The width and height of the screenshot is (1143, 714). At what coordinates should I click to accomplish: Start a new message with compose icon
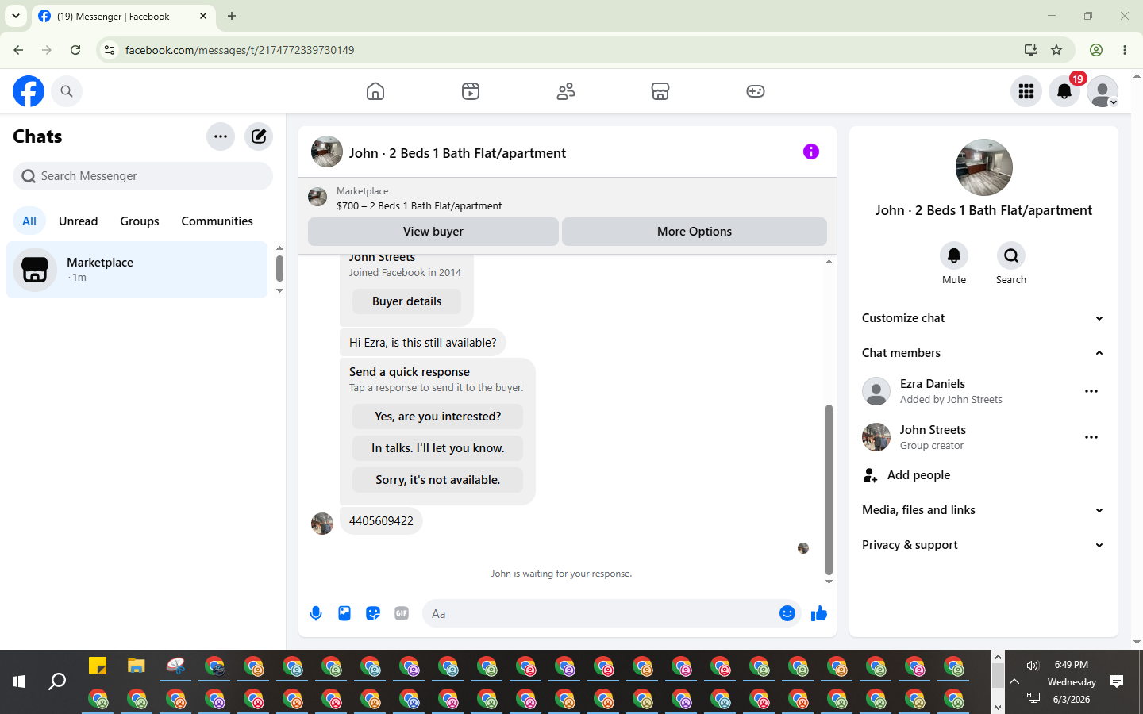point(259,136)
